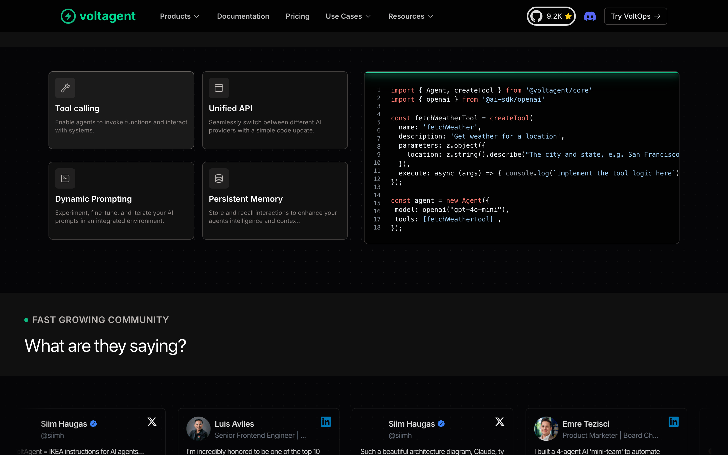This screenshot has width=728, height=455.
Task: Click Emre Tezisci profile photo
Action: click(546, 428)
